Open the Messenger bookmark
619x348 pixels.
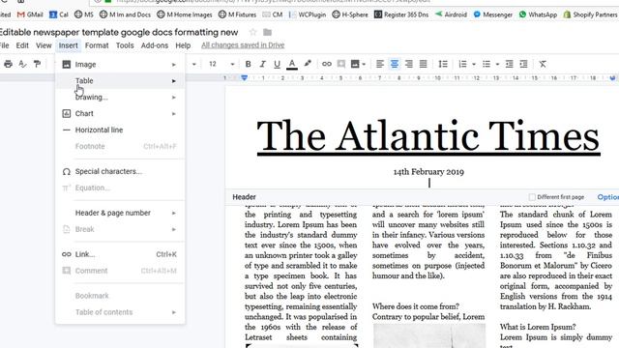pos(492,14)
